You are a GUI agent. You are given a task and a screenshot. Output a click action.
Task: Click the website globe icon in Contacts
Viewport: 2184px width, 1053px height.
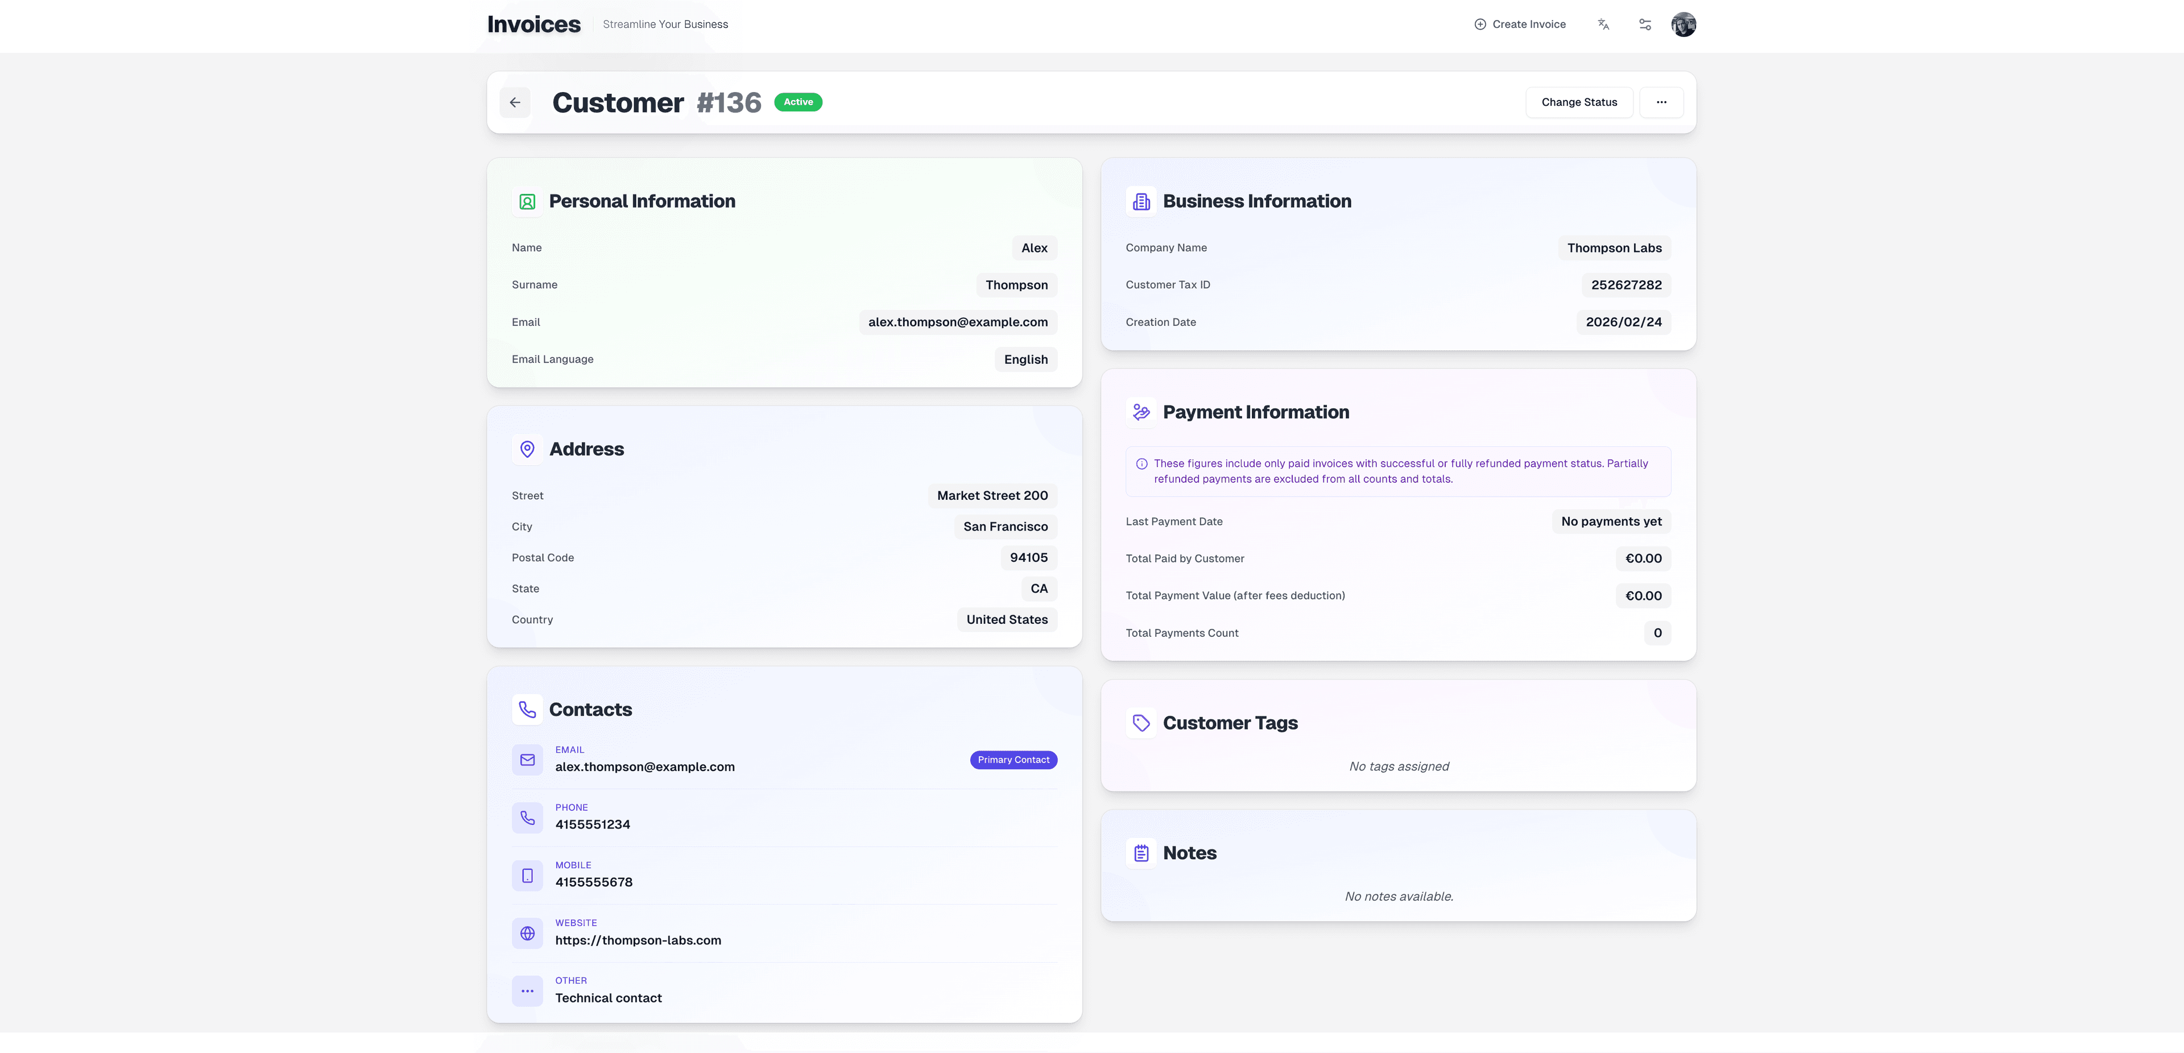(x=527, y=932)
